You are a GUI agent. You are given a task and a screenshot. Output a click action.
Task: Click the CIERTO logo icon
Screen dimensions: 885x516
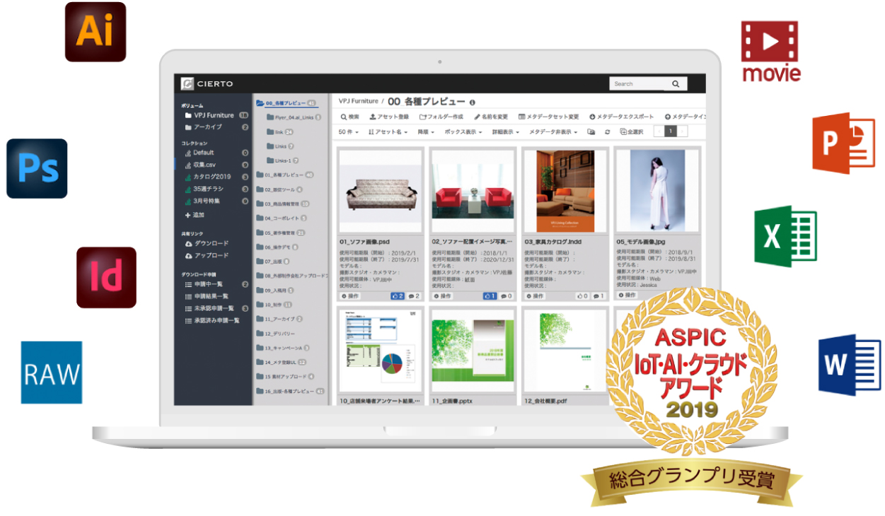coord(187,83)
